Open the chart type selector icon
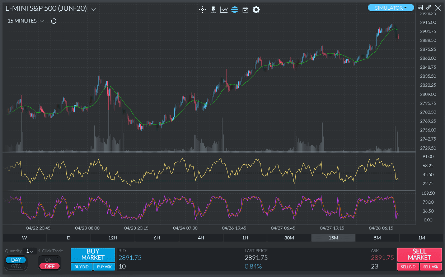The image size is (445, 277). click(x=224, y=10)
